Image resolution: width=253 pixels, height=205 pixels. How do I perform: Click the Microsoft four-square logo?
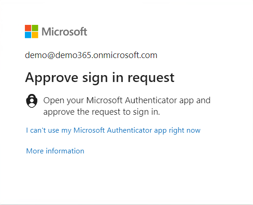click(x=31, y=31)
